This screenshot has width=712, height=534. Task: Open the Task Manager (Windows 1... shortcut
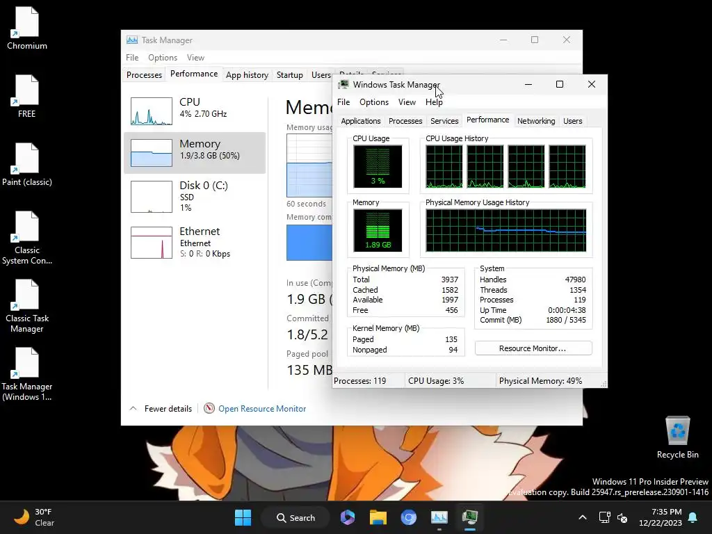point(27,373)
